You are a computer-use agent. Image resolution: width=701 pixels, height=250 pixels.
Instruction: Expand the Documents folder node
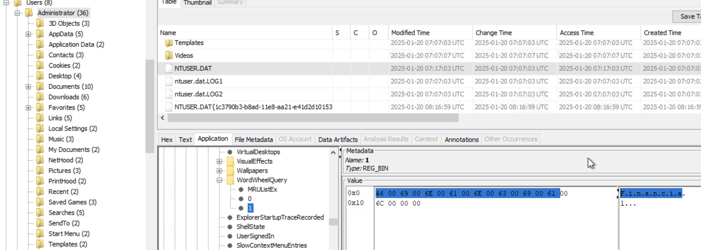(28, 87)
